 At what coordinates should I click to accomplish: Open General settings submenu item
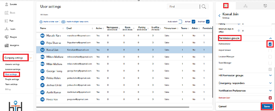tap(13, 64)
